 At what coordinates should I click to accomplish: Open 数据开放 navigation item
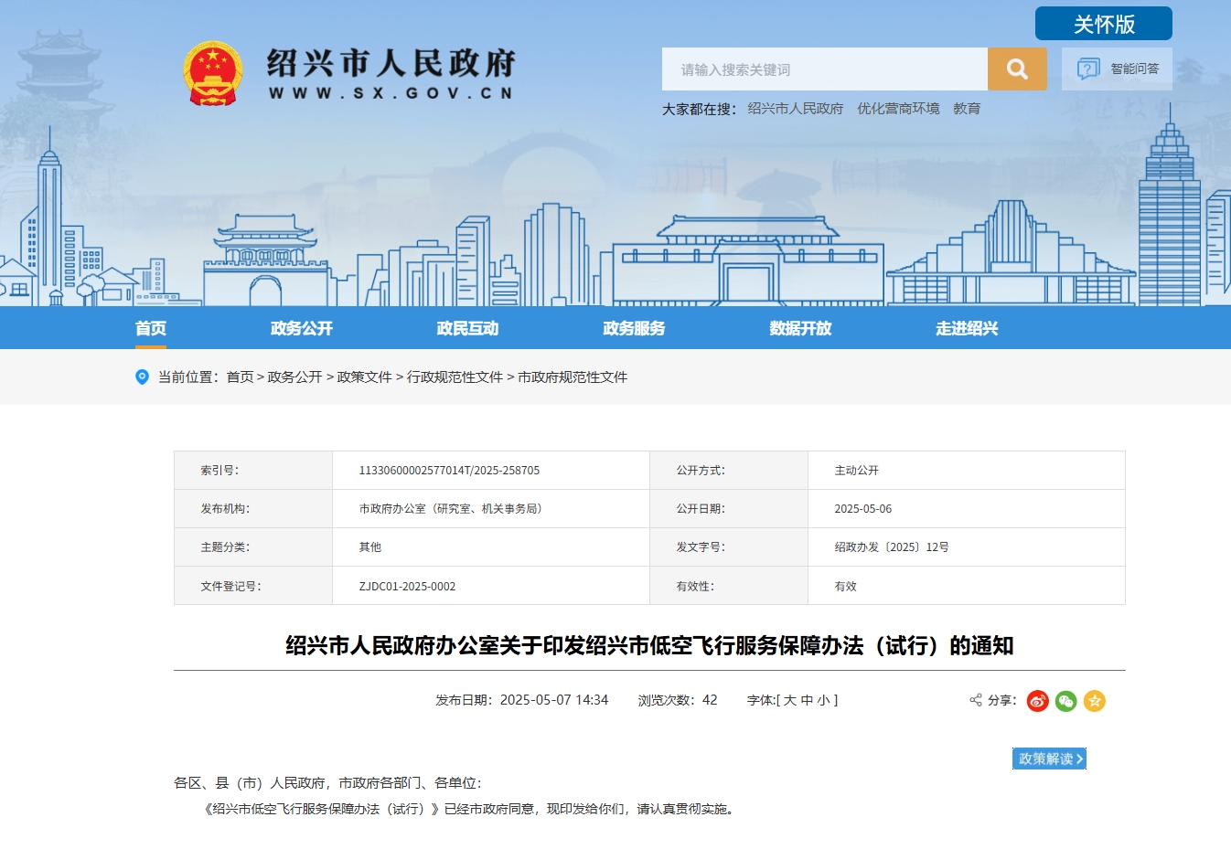800,329
